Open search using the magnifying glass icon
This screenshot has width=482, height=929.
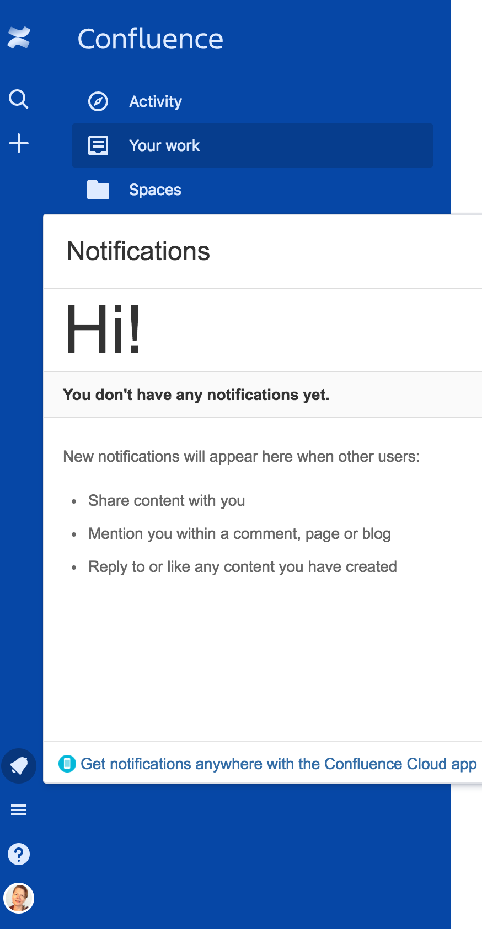tap(19, 99)
